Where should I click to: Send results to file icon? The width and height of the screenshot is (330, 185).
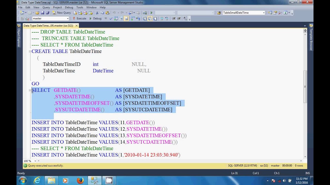155,18
